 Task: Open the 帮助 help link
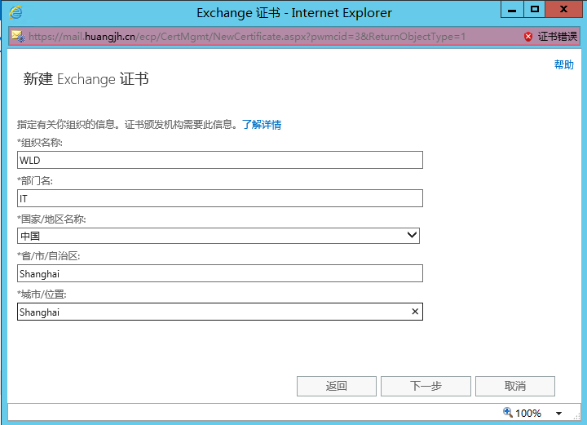click(564, 64)
